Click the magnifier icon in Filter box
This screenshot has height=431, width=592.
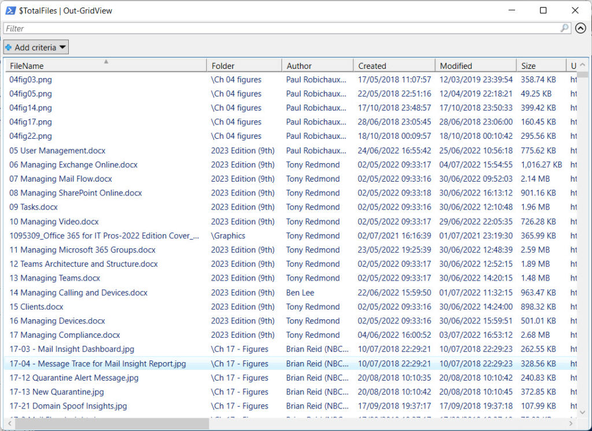564,28
